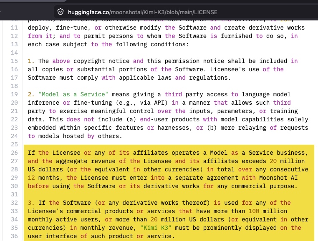
Task: Click "deploy, fine-tune," on line 11
Action: tap(59, 28)
